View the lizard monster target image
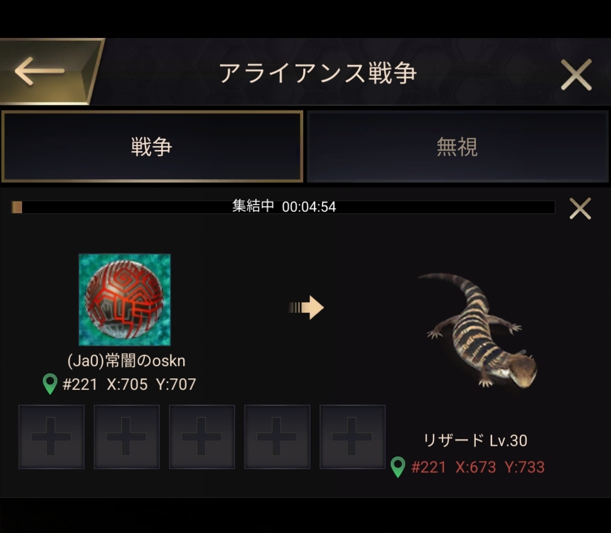 tap(477, 330)
